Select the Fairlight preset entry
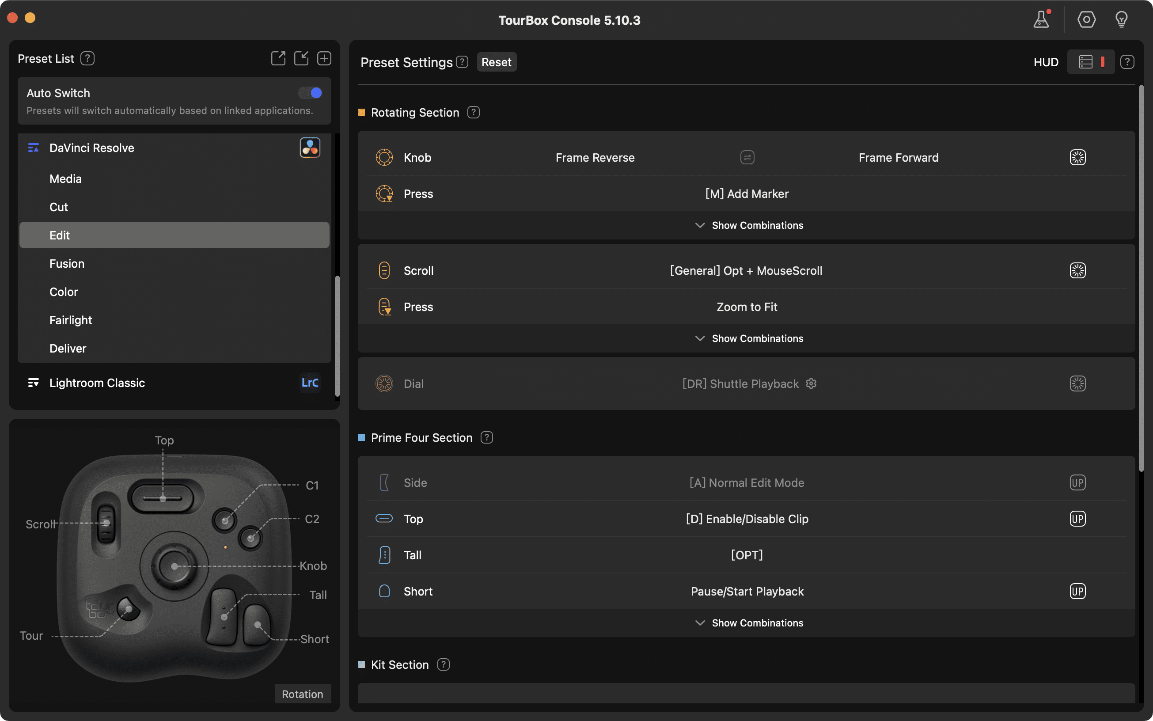The width and height of the screenshot is (1153, 721). click(71, 320)
